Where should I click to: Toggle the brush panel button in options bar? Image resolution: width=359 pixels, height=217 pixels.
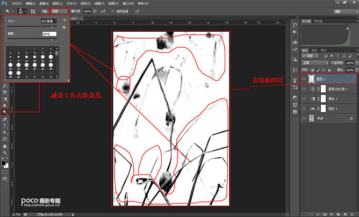[x=33, y=11]
